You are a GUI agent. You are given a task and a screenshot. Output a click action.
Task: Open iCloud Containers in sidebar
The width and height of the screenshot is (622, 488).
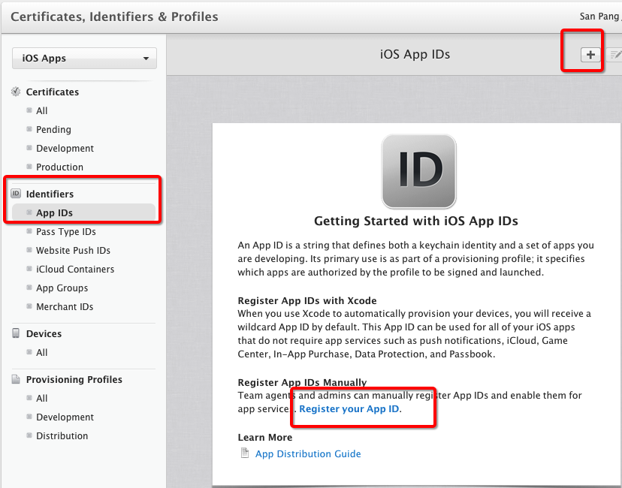(75, 270)
